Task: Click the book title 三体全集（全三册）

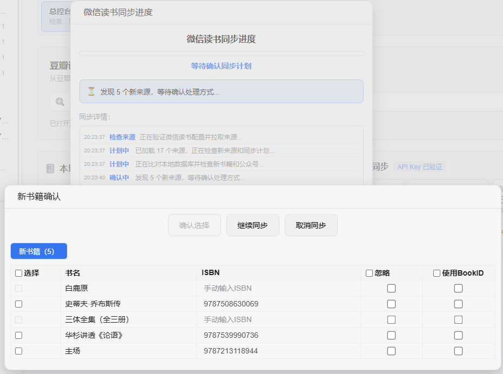Action: tap(97, 320)
